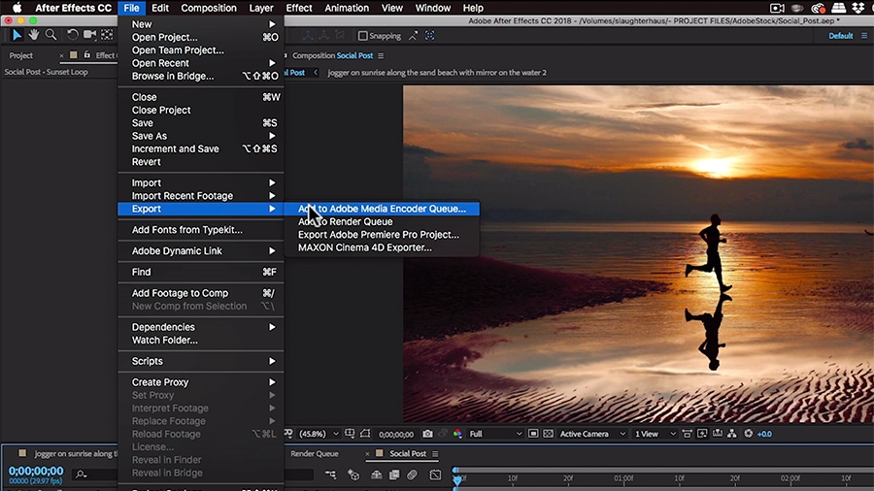Click the timeline search field
Viewport: 874px width, 491px height.
click(94, 475)
